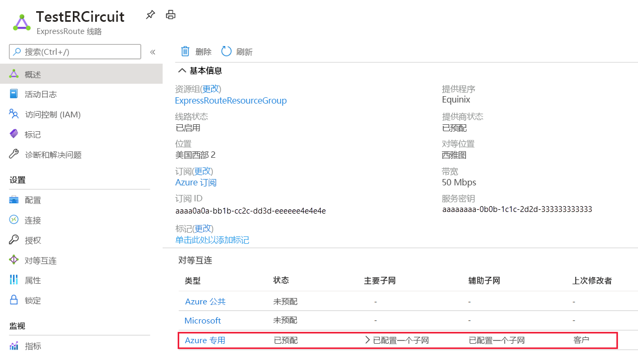Change the 资源组 via 更改 link
The height and width of the screenshot is (357, 638).
point(211,89)
